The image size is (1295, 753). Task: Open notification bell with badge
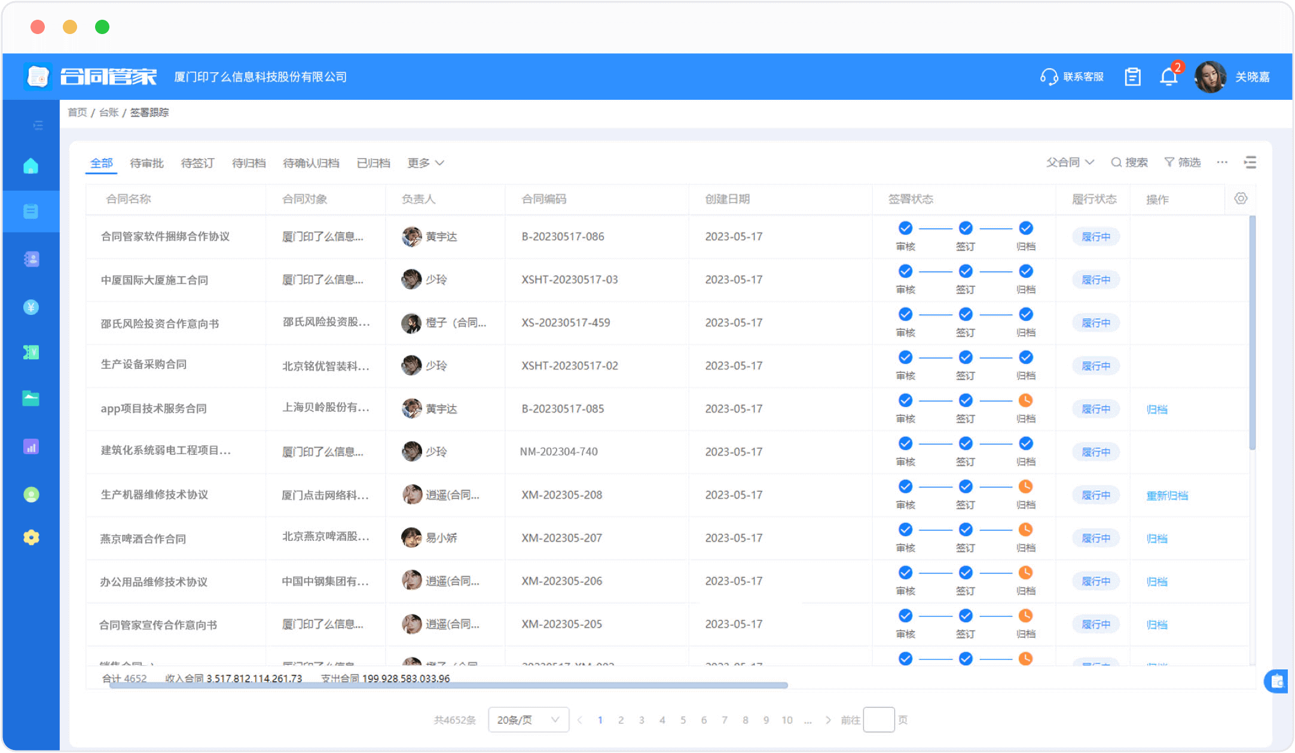[x=1169, y=76]
